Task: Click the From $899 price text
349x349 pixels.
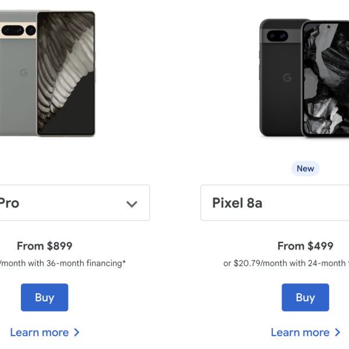Action: click(45, 246)
